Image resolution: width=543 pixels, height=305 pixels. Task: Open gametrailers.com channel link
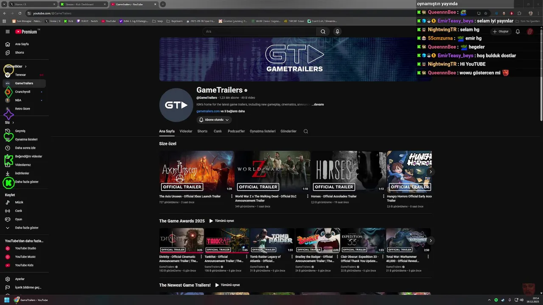click(208, 111)
